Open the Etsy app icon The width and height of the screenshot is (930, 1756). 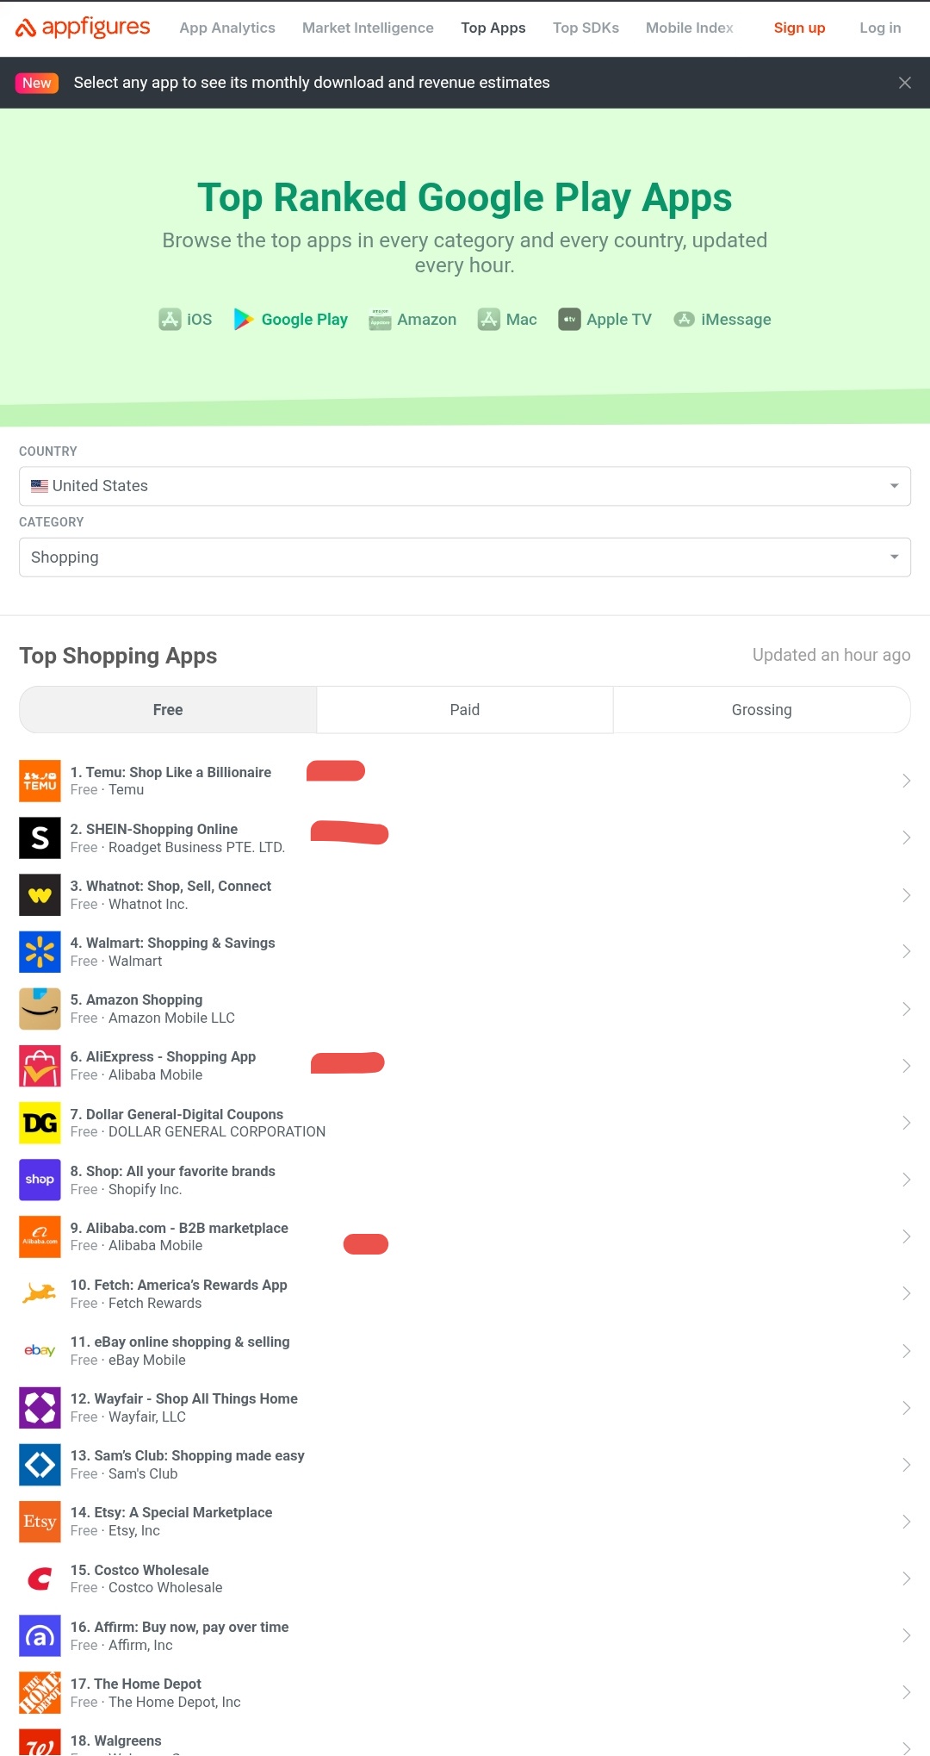pos(40,1522)
